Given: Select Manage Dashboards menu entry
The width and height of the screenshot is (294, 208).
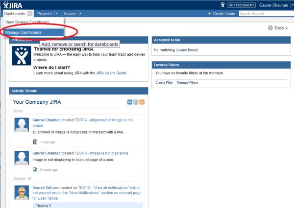Looking at the screenshot, I should pyautogui.click(x=33, y=32).
